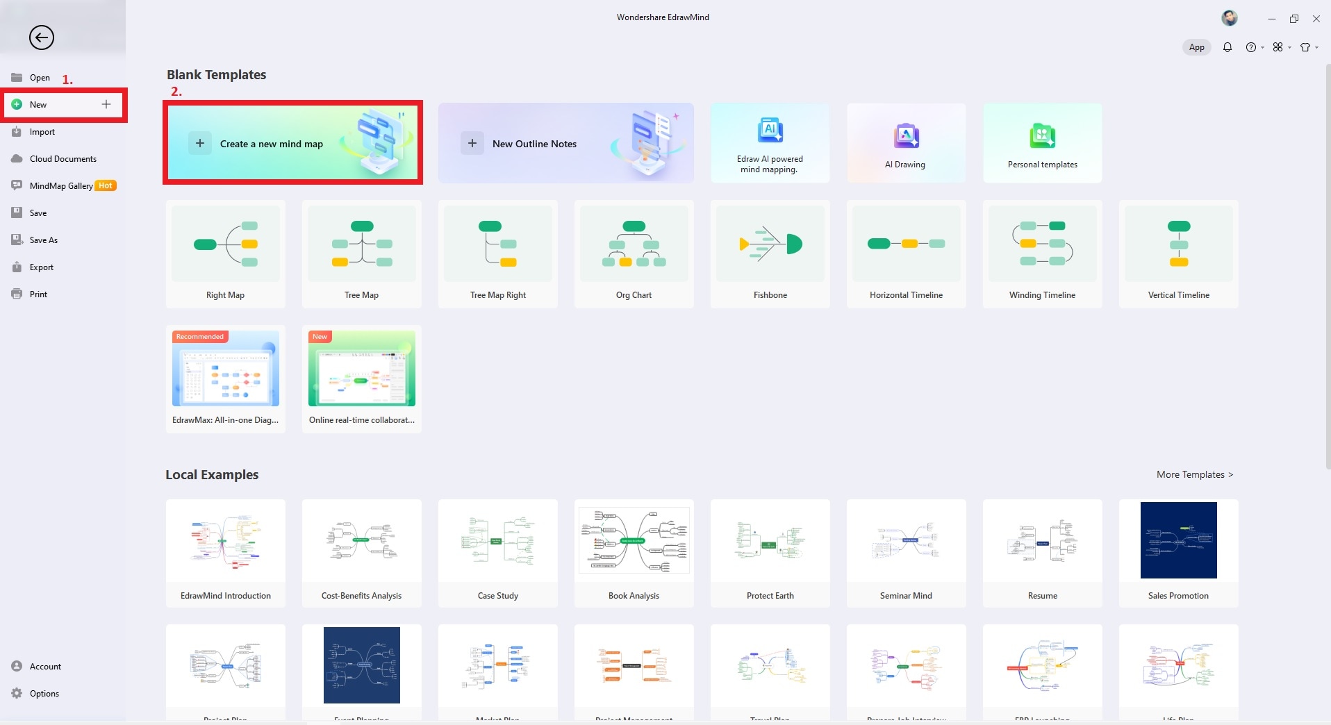Click the Open folder icon
Image resolution: width=1331 pixels, height=725 pixels.
(17, 77)
